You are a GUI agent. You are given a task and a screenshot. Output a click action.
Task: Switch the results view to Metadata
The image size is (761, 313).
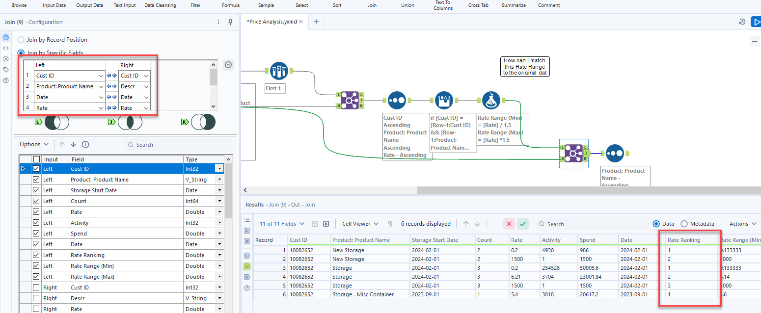click(689, 224)
